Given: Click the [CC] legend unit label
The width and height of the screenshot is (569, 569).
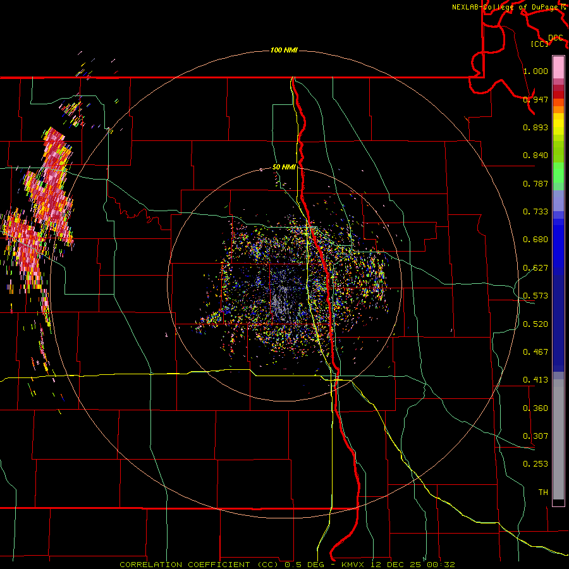Looking at the screenshot, I should coord(540,44).
